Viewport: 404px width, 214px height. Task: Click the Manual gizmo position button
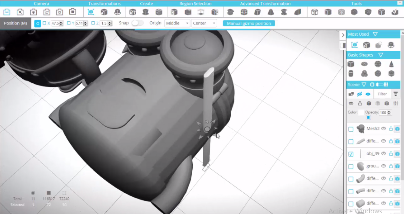coord(249,23)
